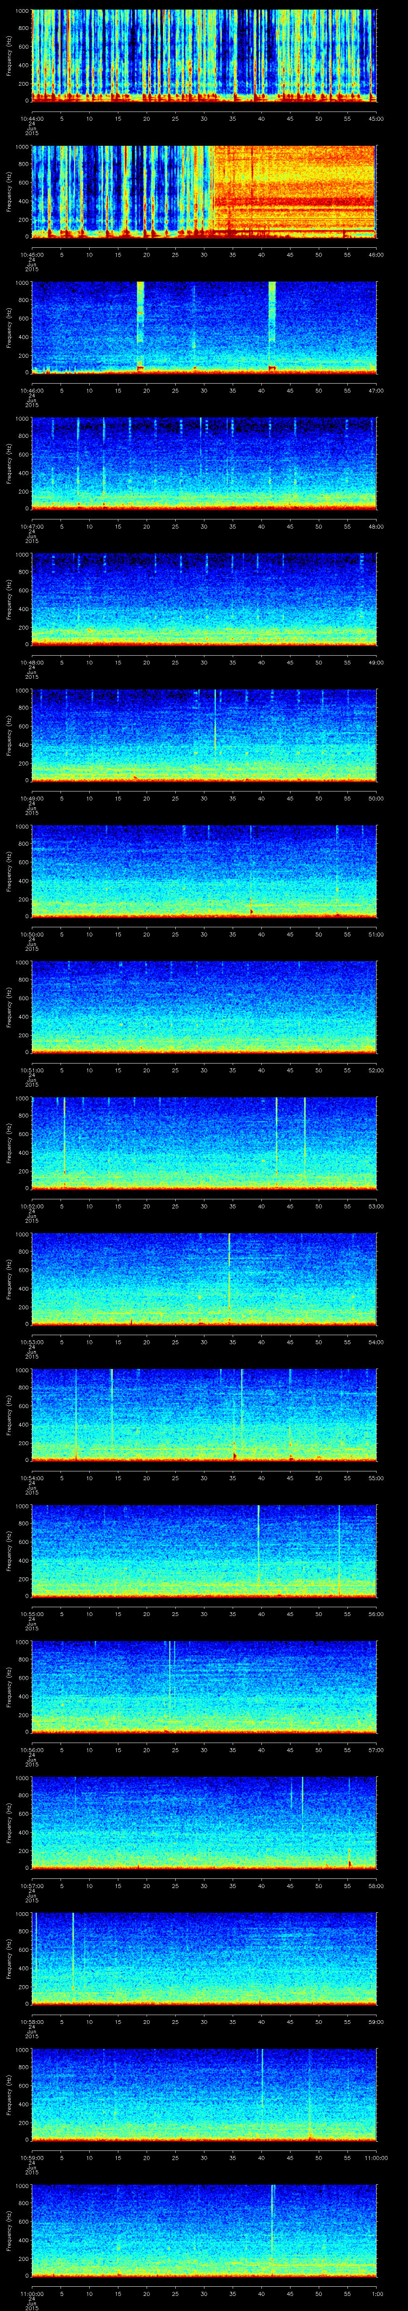
Task: Click the spectrogram panel starting at 10:55:00
Action: [x=204, y=1550]
